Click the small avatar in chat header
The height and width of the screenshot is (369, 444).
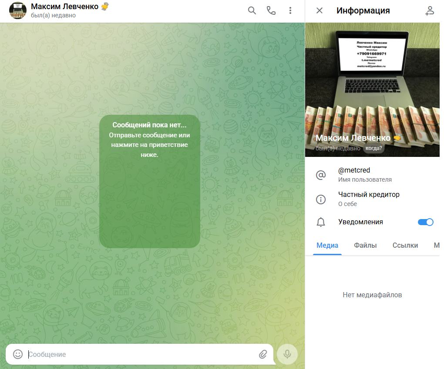pyautogui.click(x=18, y=11)
